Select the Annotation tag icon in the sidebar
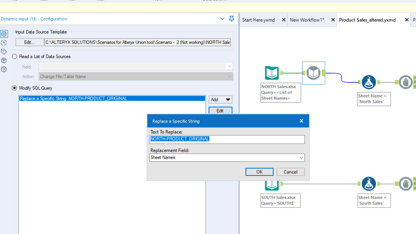This screenshot has height=234, width=416. (4, 51)
